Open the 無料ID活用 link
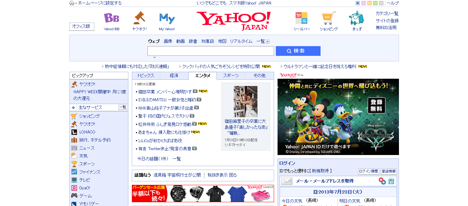Screen dimensions: 468x206 coord(386,28)
